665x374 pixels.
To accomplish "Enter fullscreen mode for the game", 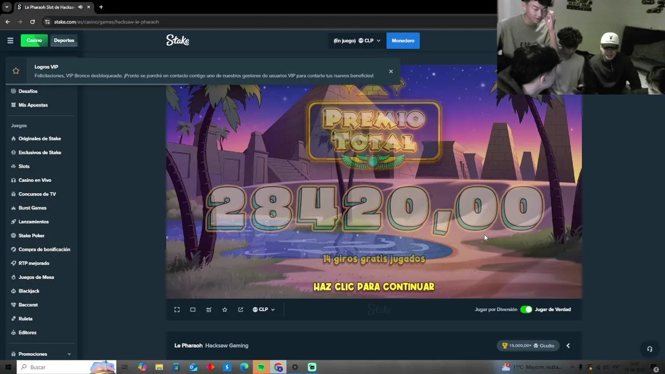I will click(x=177, y=310).
